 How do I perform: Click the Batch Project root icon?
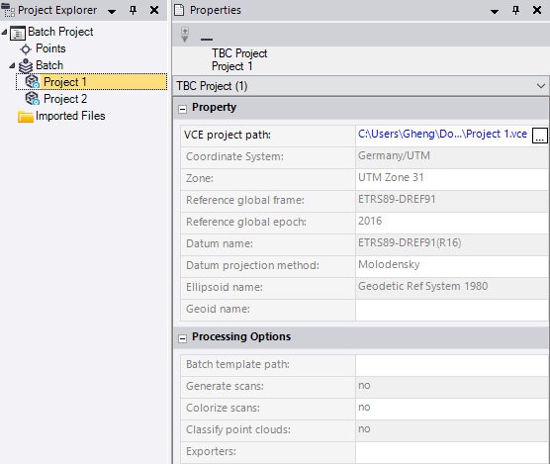pos(18,33)
